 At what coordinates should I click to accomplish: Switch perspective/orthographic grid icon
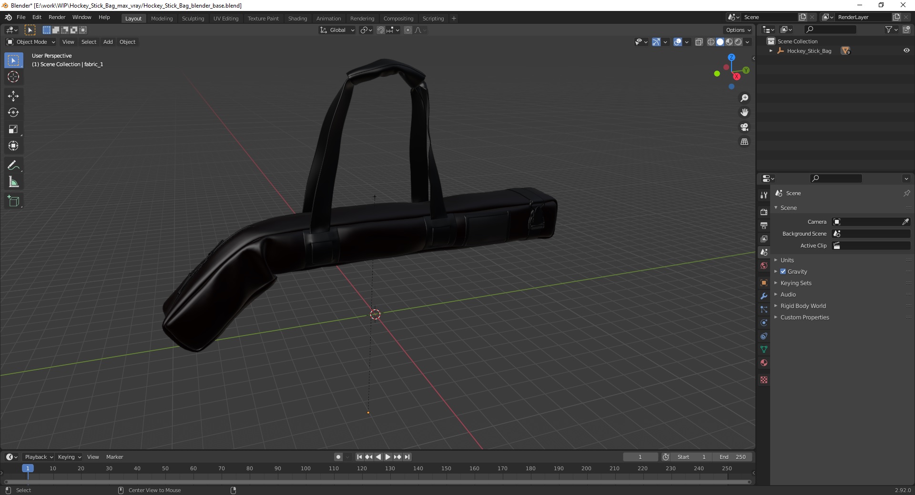point(744,142)
